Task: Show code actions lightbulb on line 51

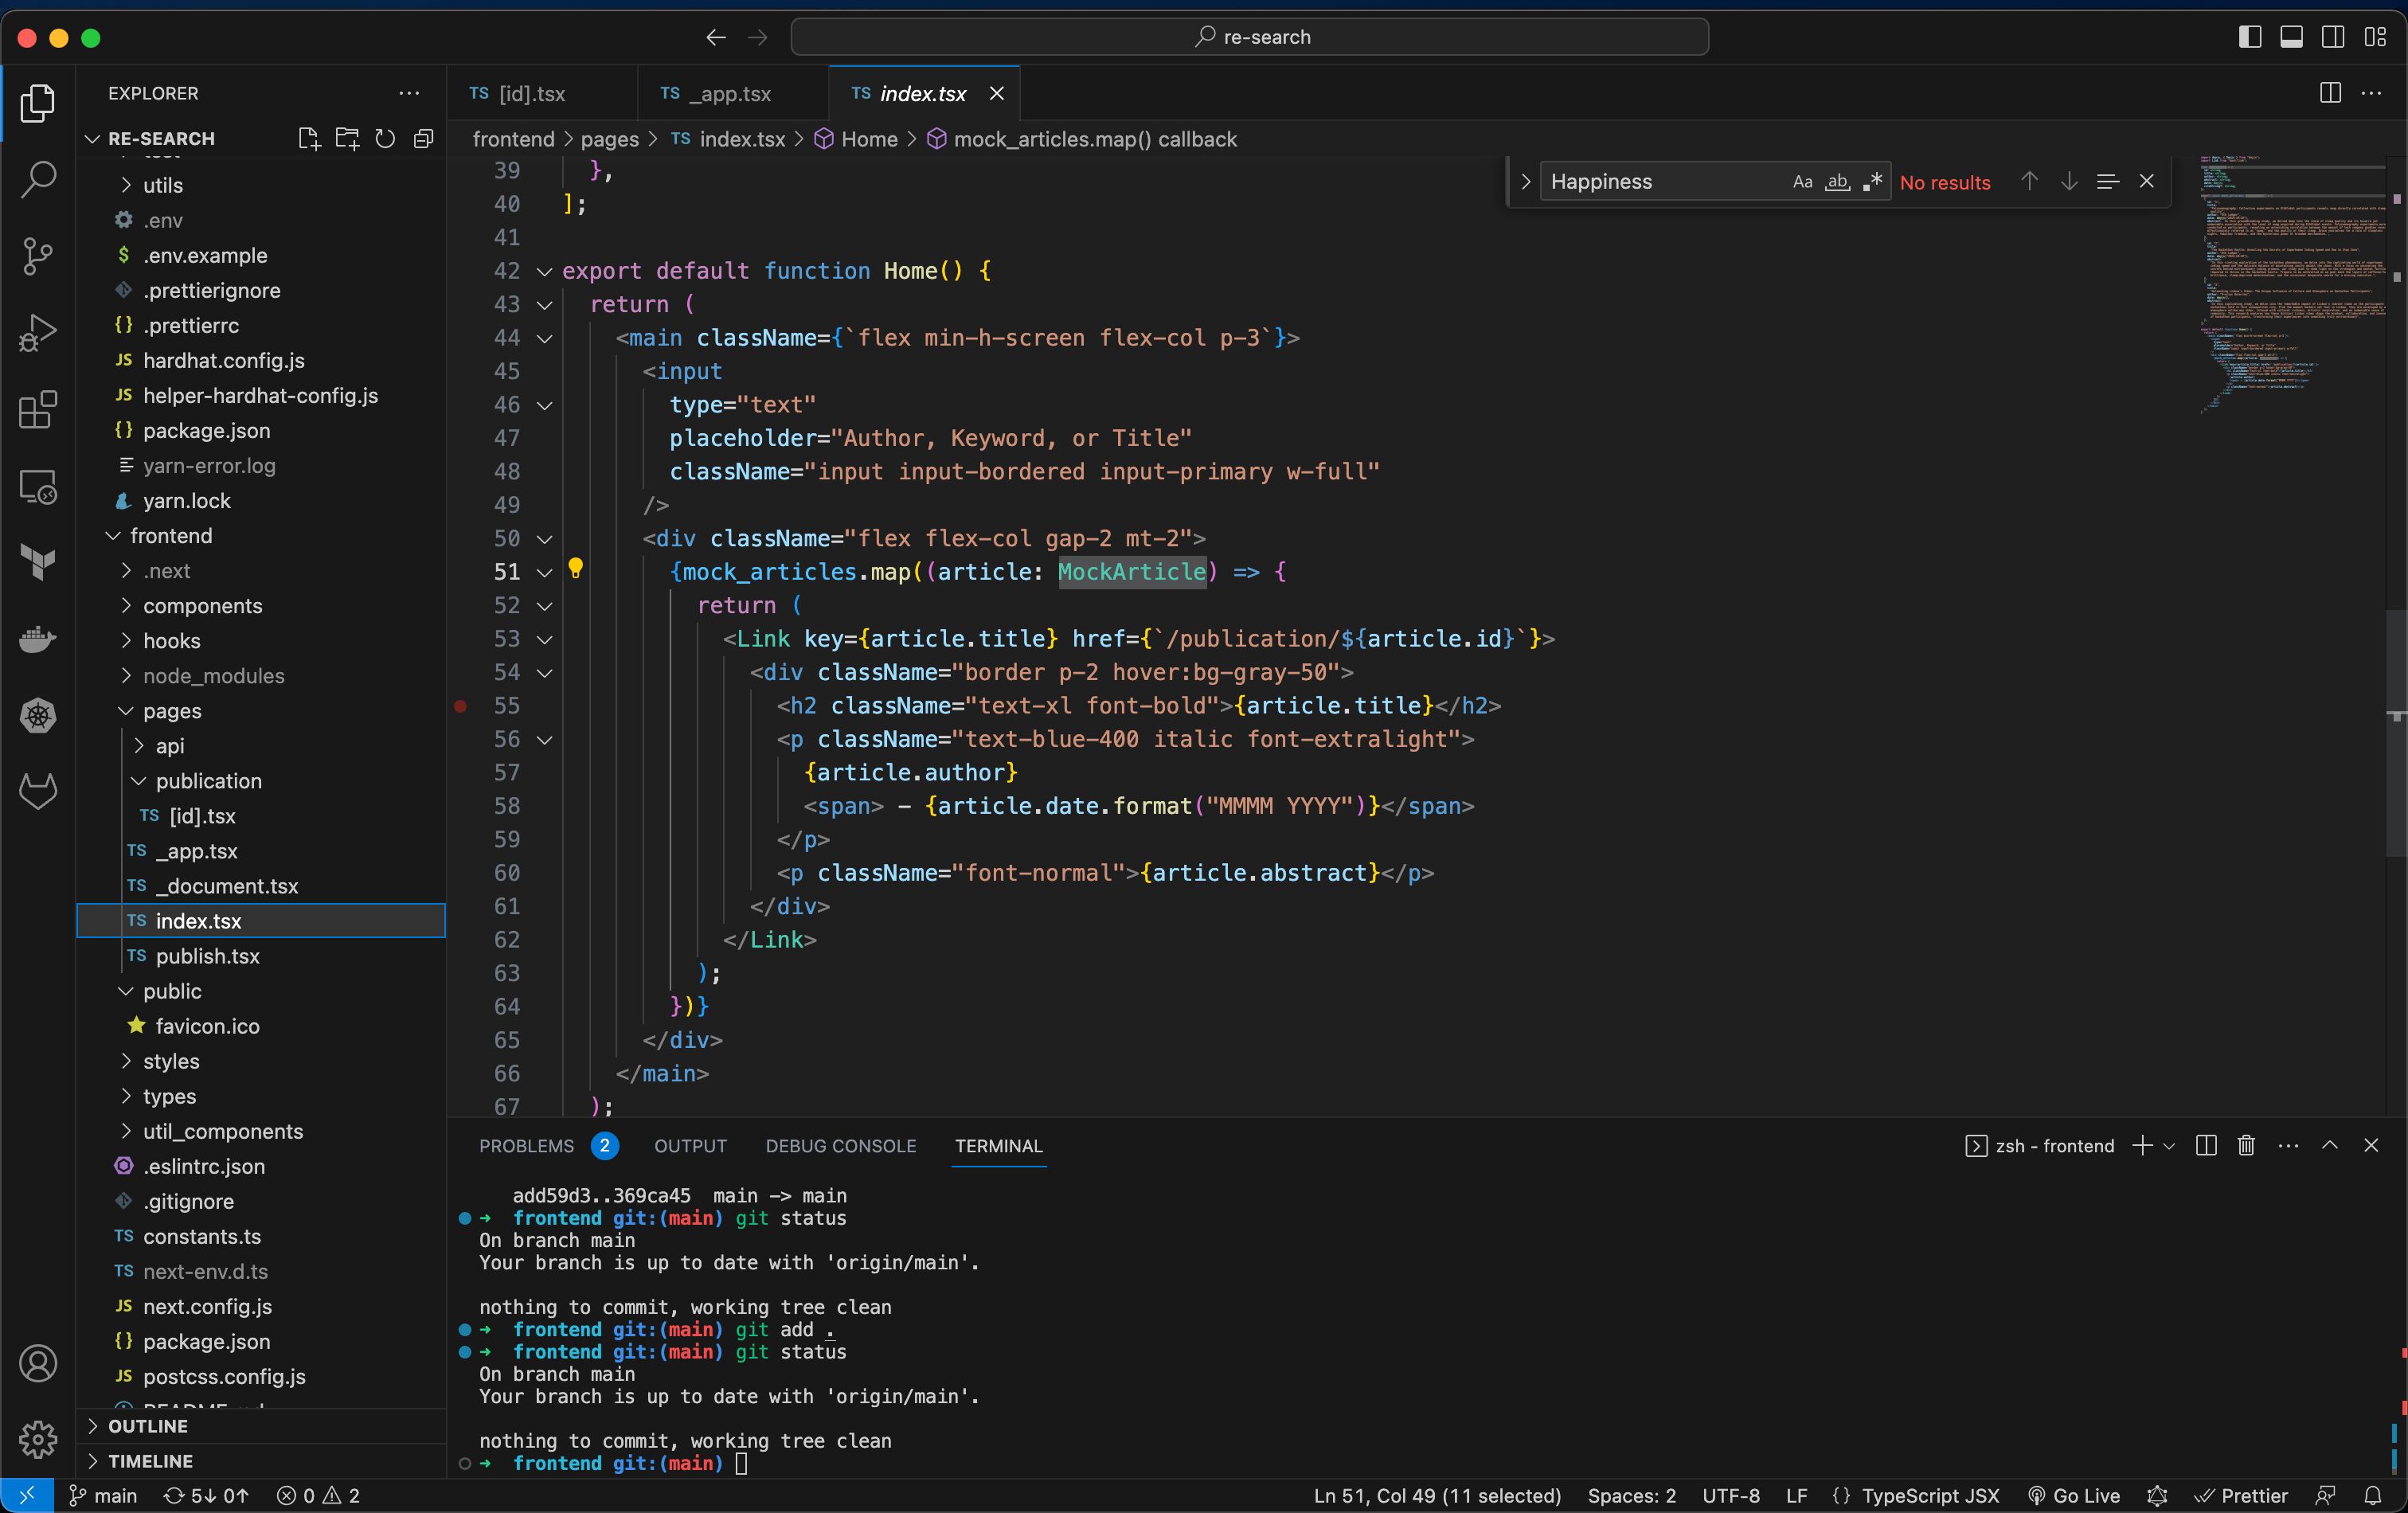Action: click(x=575, y=569)
